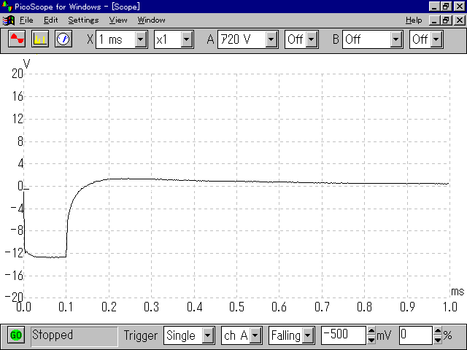Close the inner Scope document window
The height and width of the screenshot is (350, 467).
point(460,20)
